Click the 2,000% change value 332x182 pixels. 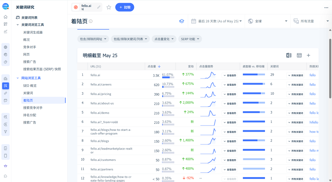(x=187, y=103)
